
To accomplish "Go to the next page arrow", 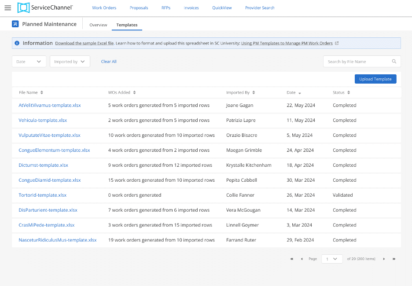I will [x=384, y=259].
